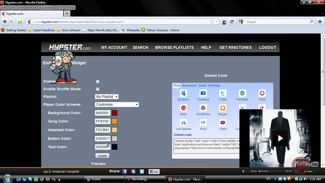Open Firefox home page icon
325x183 pixels.
click(320, 22)
